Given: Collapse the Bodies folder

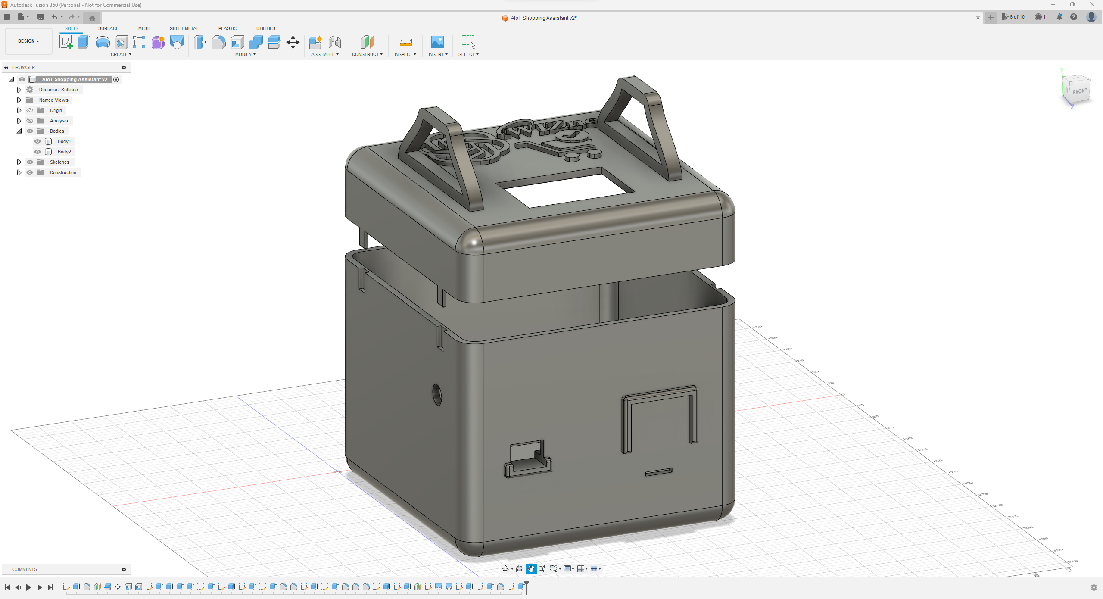Looking at the screenshot, I should tap(19, 131).
